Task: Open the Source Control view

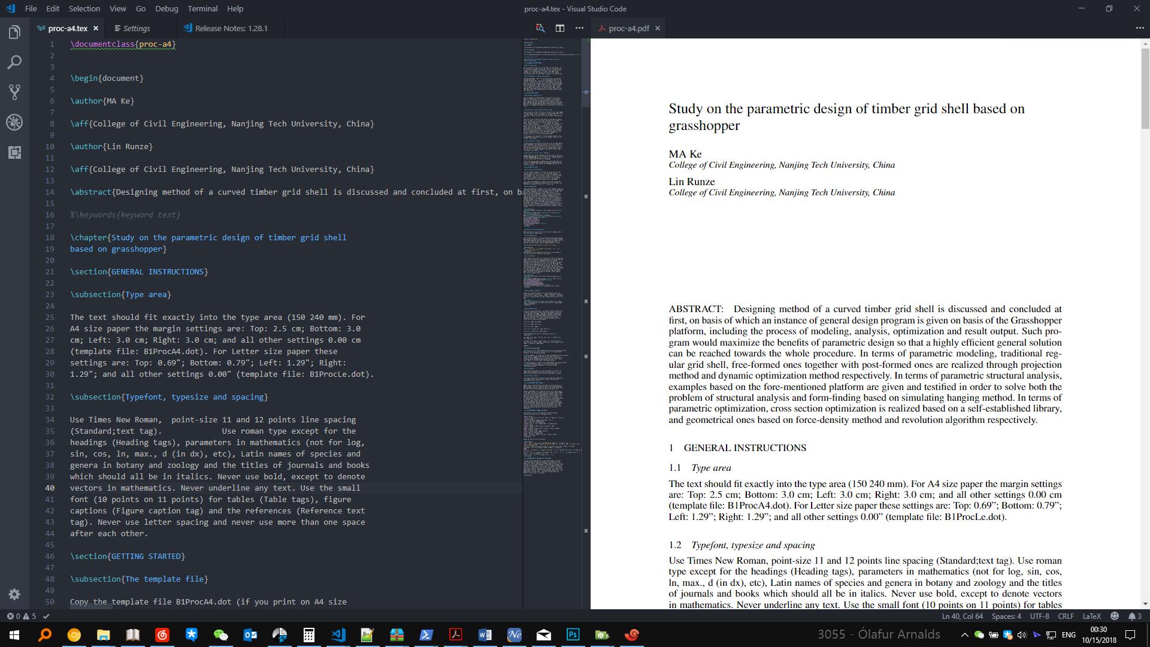Action: click(x=14, y=92)
